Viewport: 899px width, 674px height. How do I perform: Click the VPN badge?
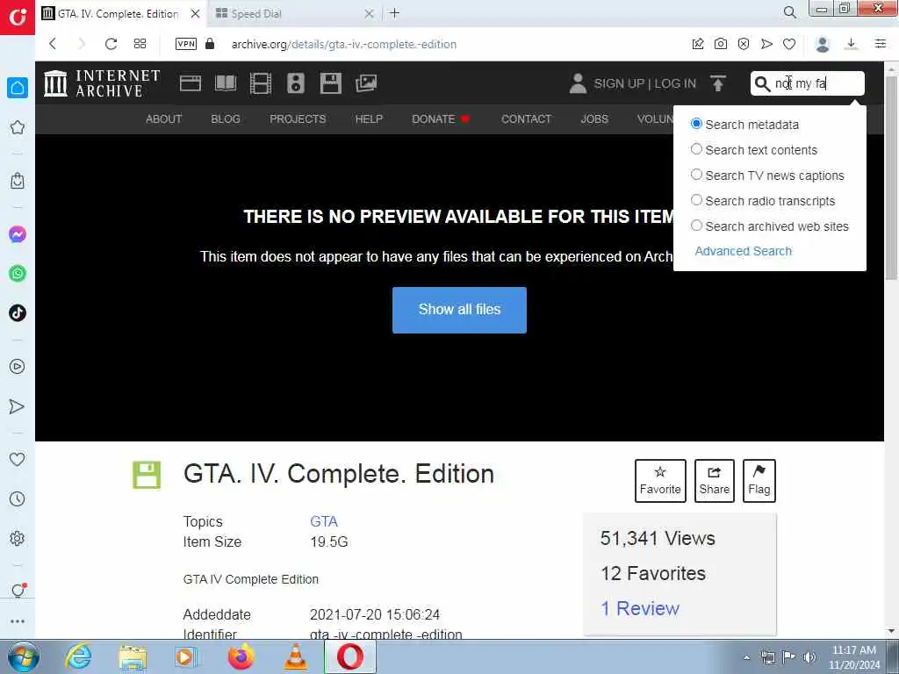[x=186, y=44]
